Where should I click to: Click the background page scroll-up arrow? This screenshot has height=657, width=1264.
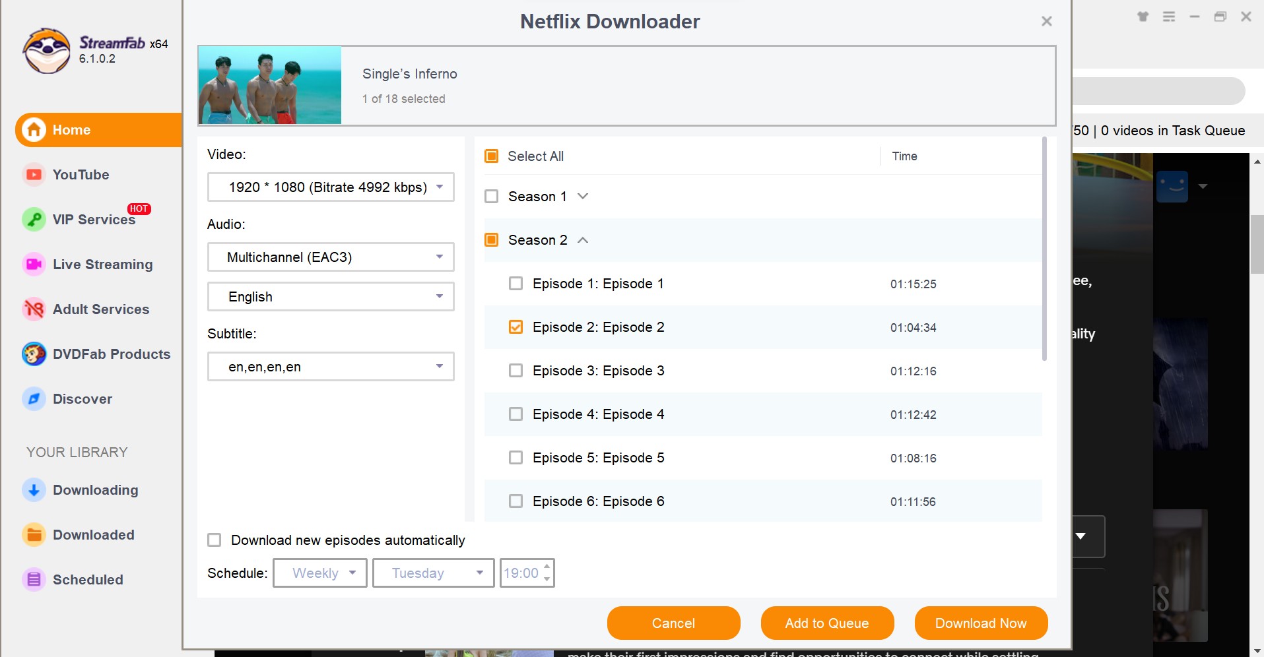1257,162
